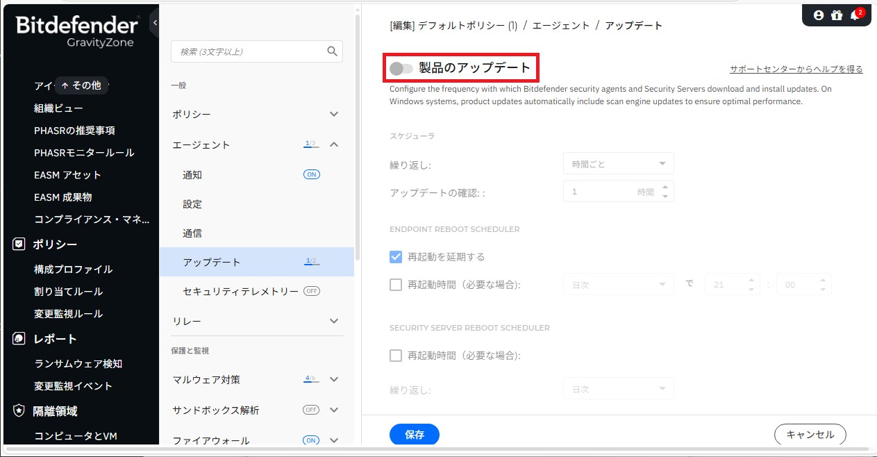Click the 保存 button
This screenshot has width=877, height=457.
(x=415, y=435)
